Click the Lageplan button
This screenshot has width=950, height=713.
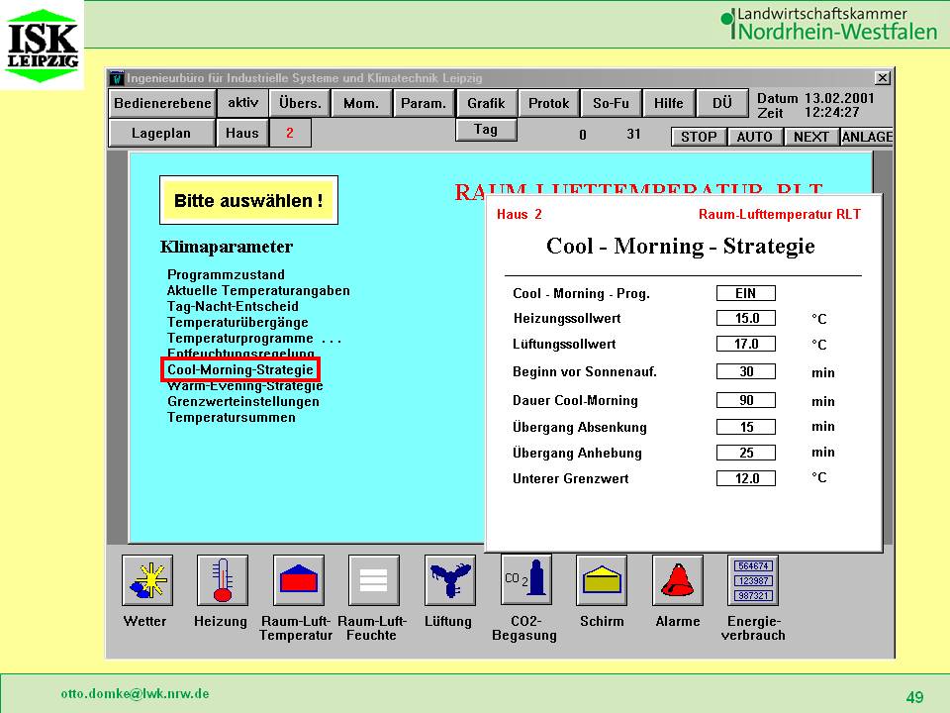pos(160,134)
